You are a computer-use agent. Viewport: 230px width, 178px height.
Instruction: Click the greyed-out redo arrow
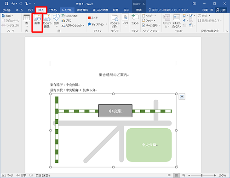(x=21, y=4)
